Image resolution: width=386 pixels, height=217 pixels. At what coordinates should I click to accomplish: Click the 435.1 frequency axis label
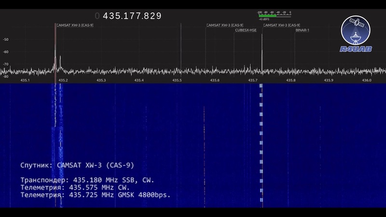(x=26, y=81)
